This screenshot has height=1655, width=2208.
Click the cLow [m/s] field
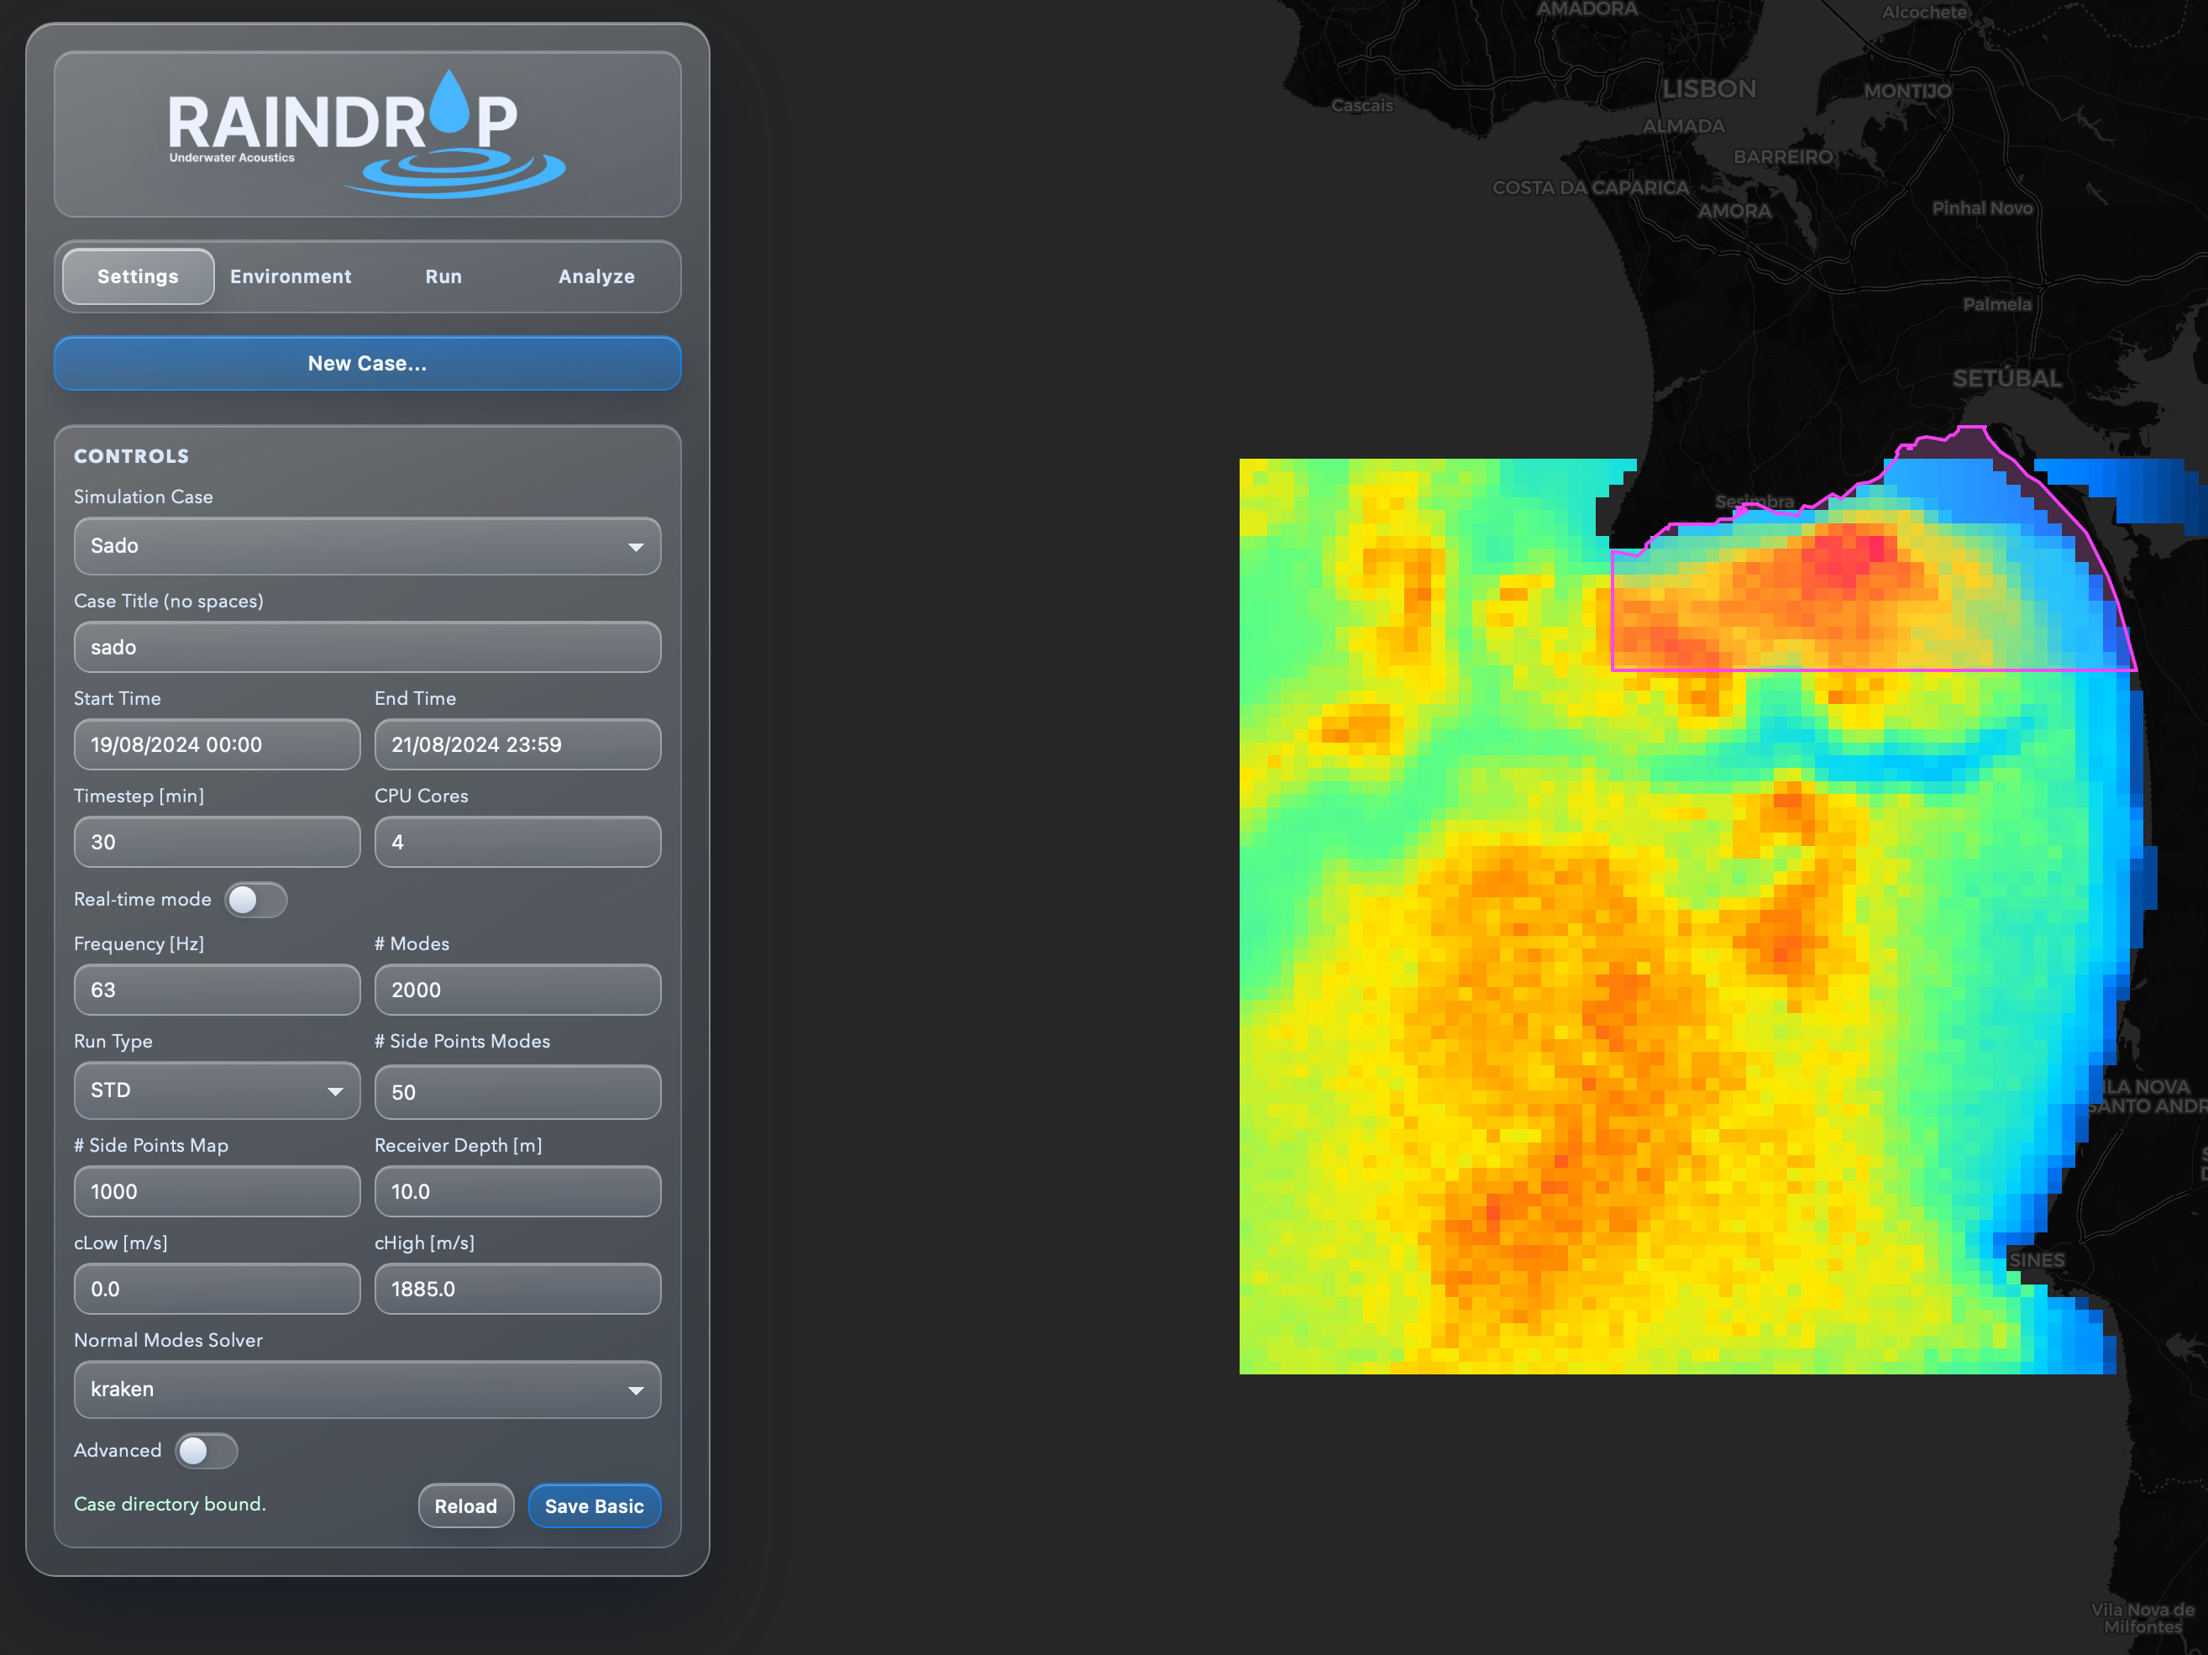pyautogui.click(x=217, y=1290)
